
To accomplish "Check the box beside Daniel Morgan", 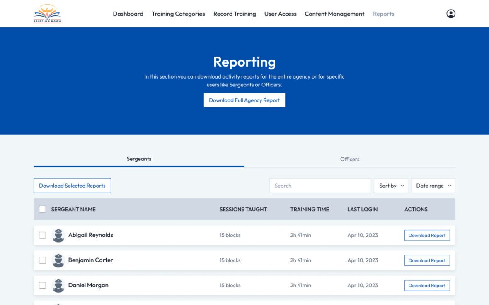I will click(42, 285).
